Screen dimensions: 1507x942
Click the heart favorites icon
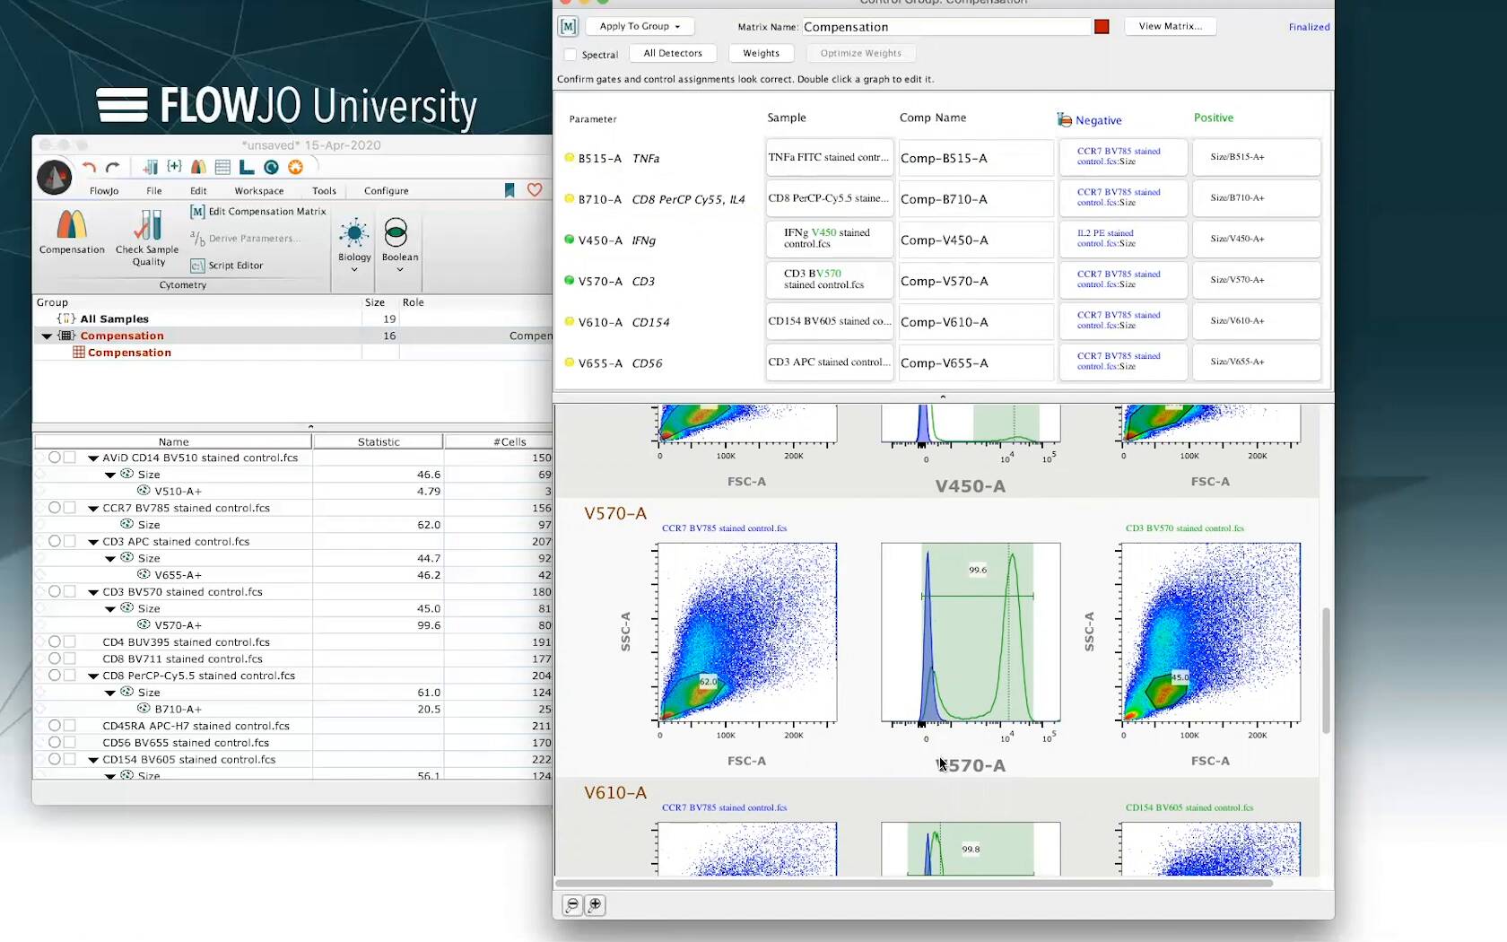[535, 190]
